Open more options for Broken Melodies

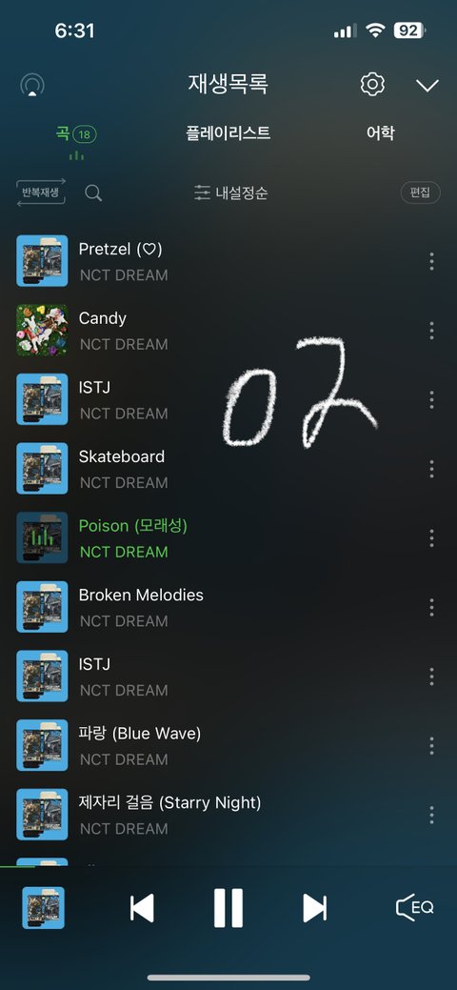431,607
